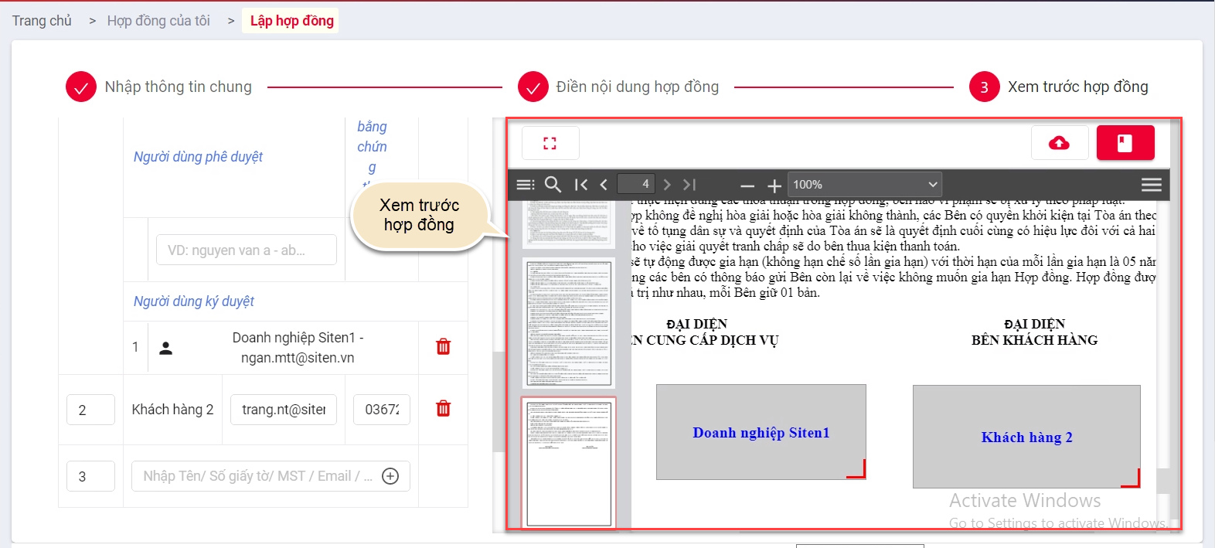Open the 100% zoom level dropdown
The width and height of the screenshot is (1215, 548).
(x=865, y=185)
